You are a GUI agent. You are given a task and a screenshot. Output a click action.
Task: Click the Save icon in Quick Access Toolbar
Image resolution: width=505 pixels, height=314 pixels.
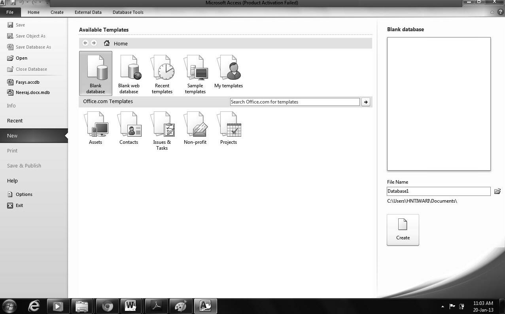(13, 3)
